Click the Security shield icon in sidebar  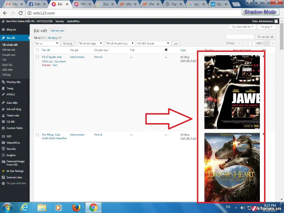(x=3, y=149)
